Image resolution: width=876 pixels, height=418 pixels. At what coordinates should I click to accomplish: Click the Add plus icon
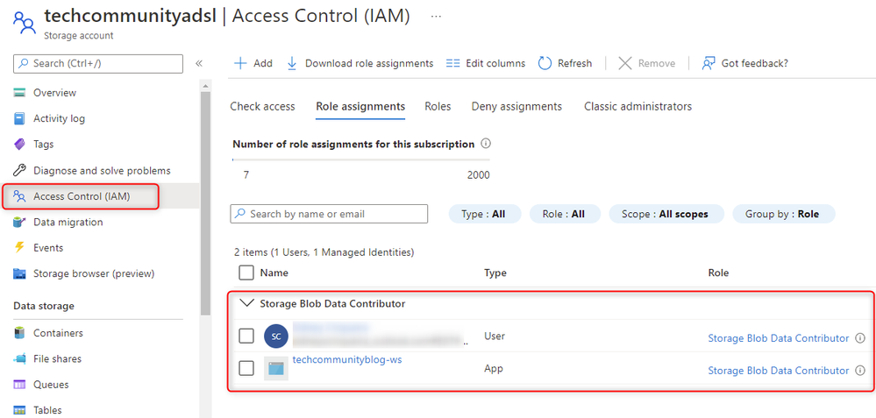coord(239,63)
